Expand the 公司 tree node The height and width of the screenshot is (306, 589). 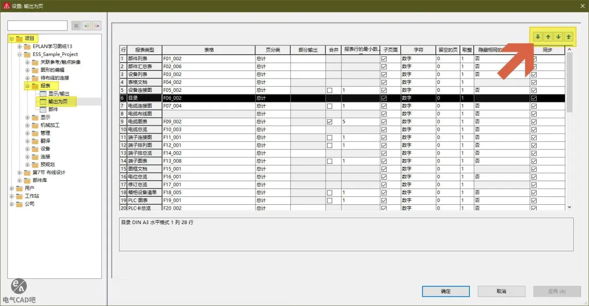click(x=12, y=204)
